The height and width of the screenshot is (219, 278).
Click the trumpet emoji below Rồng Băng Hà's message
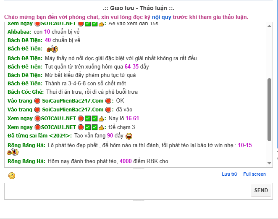(13, 152)
